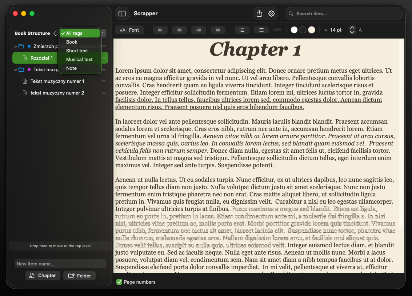This screenshot has width=412, height=296.
Task: Click the document icon of Rozdział 1
Action: click(x=25, y=58)
